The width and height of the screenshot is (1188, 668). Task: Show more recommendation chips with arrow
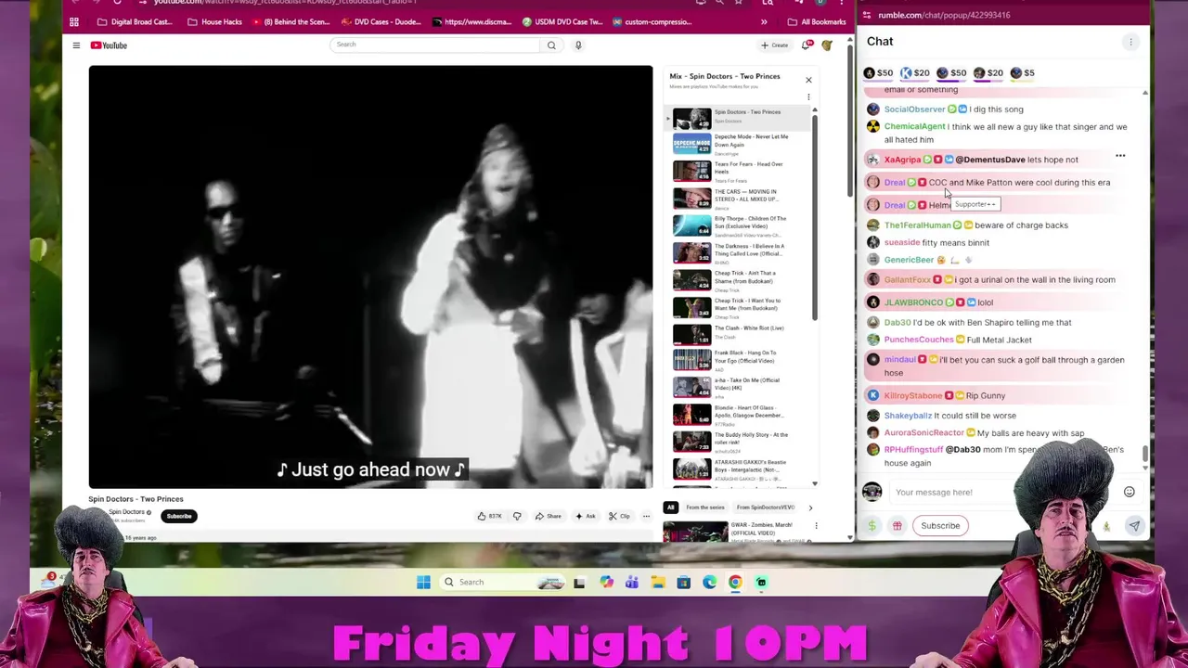click(810, 507)
